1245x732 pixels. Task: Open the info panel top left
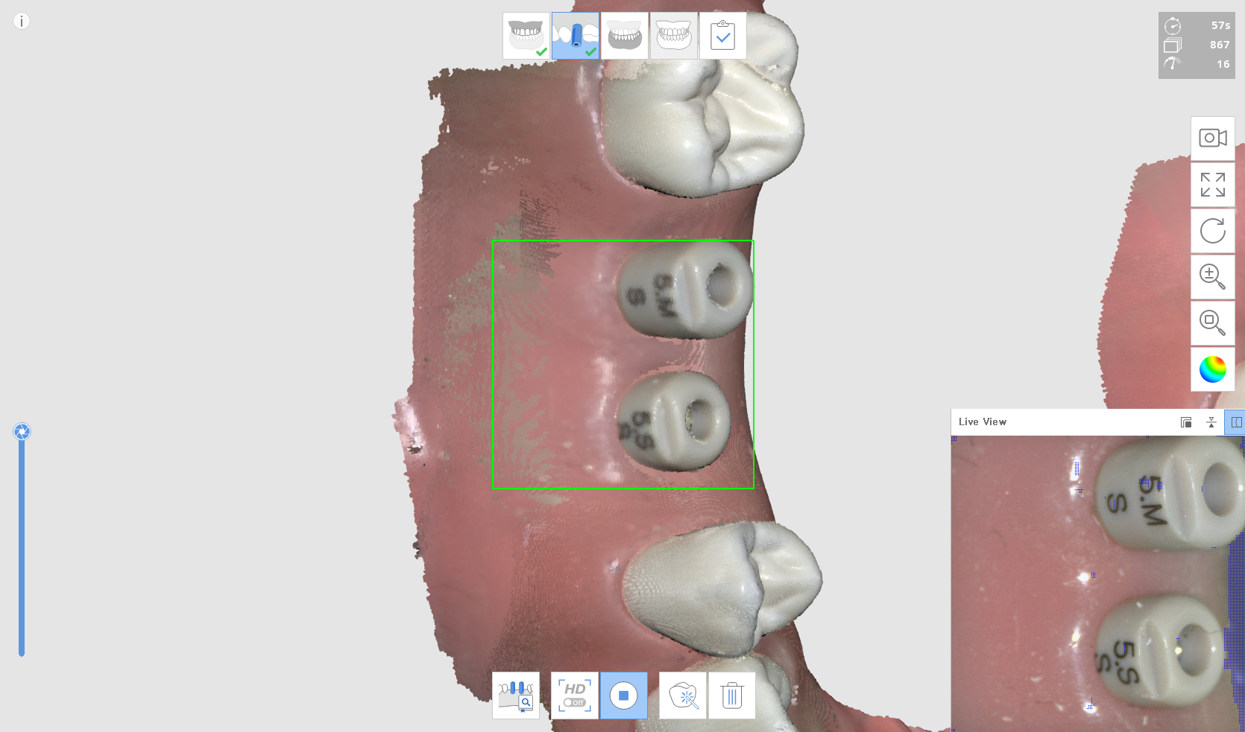pos(21,21)
